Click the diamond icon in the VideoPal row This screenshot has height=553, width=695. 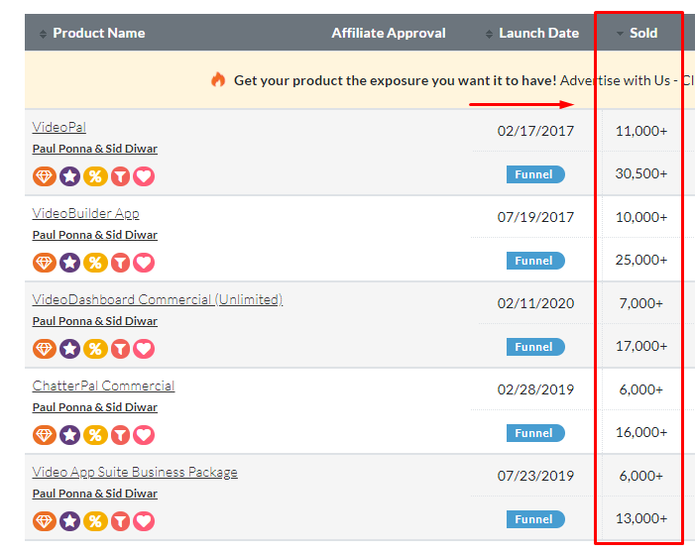point(45,176)
